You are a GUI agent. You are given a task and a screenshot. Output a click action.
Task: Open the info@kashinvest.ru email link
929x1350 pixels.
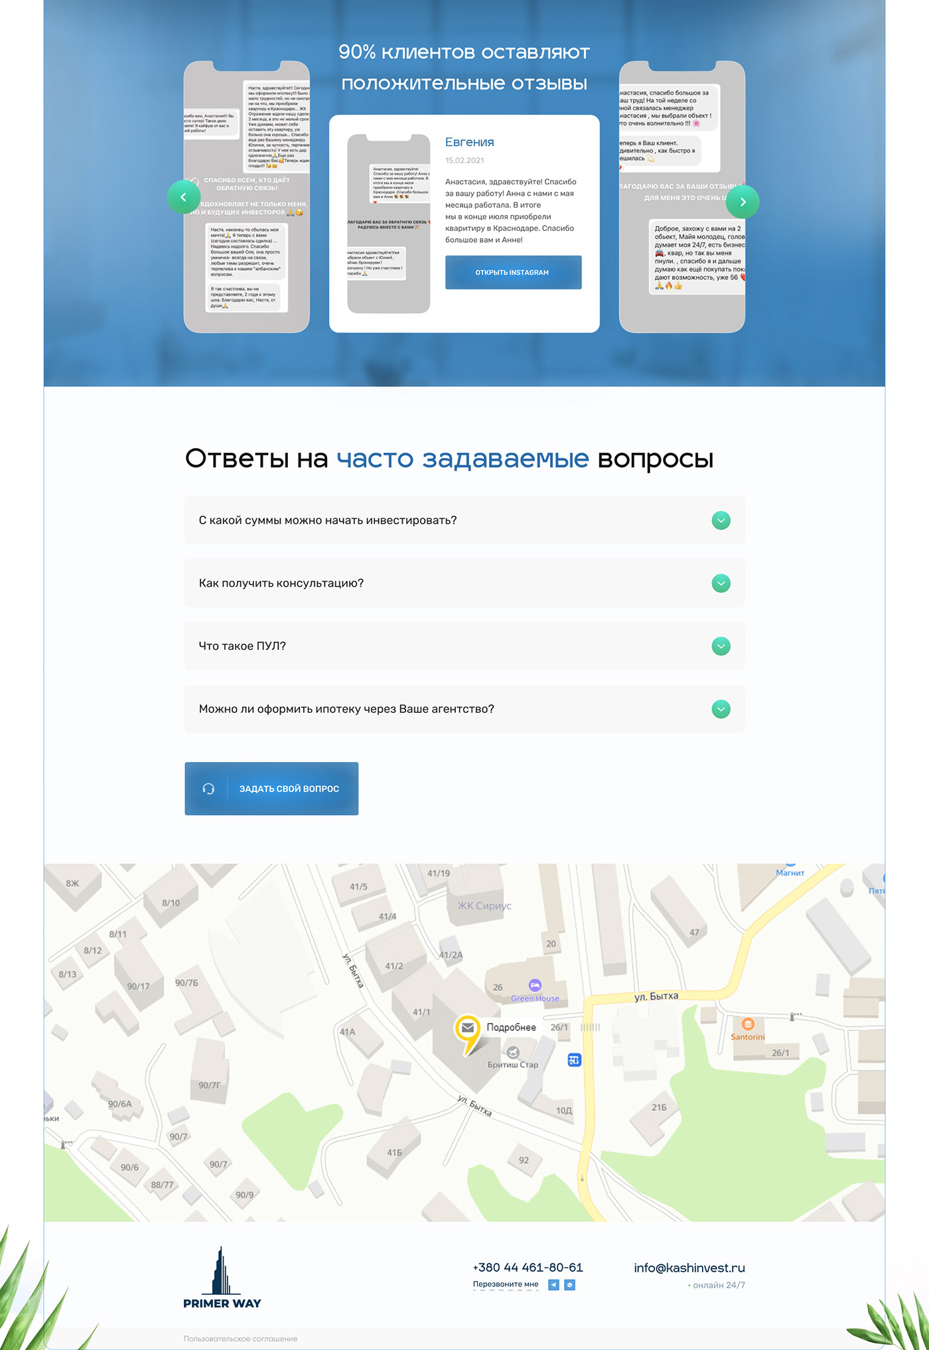click(689, 1268)
